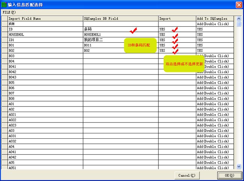Viewport: 244px width, 181px height.
Task: Click Add(Double Click) cell in B05 row
Action: point(214,82)
